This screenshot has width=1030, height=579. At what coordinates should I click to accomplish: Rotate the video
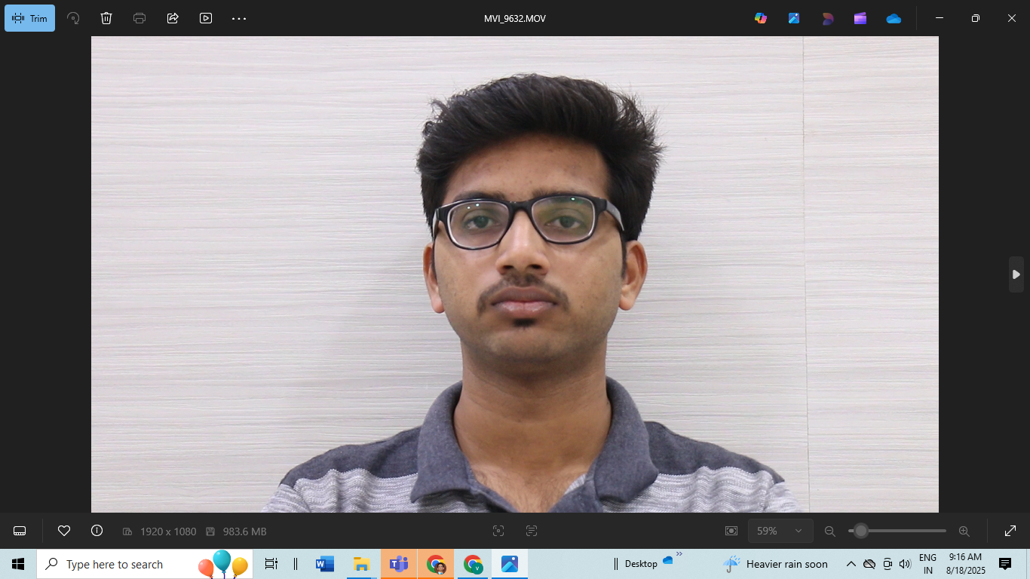click(x=73, y=17)
